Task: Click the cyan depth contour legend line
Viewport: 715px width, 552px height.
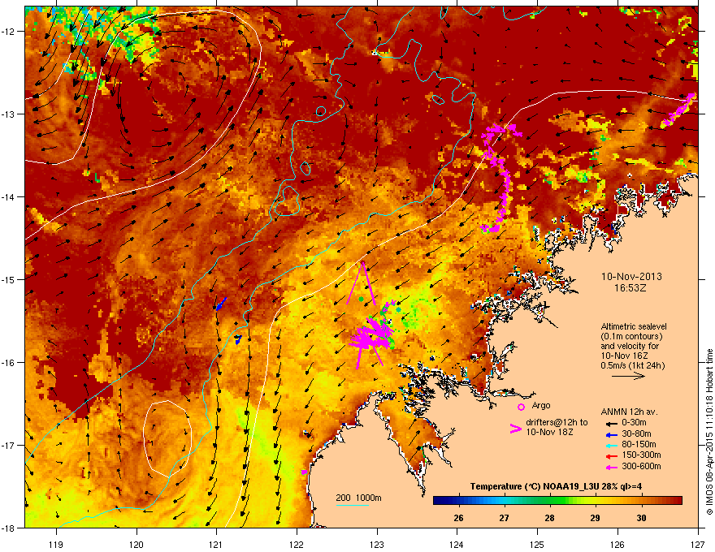Action: point(352,505)
